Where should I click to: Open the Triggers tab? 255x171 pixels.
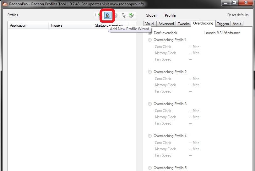coord(223,24)
